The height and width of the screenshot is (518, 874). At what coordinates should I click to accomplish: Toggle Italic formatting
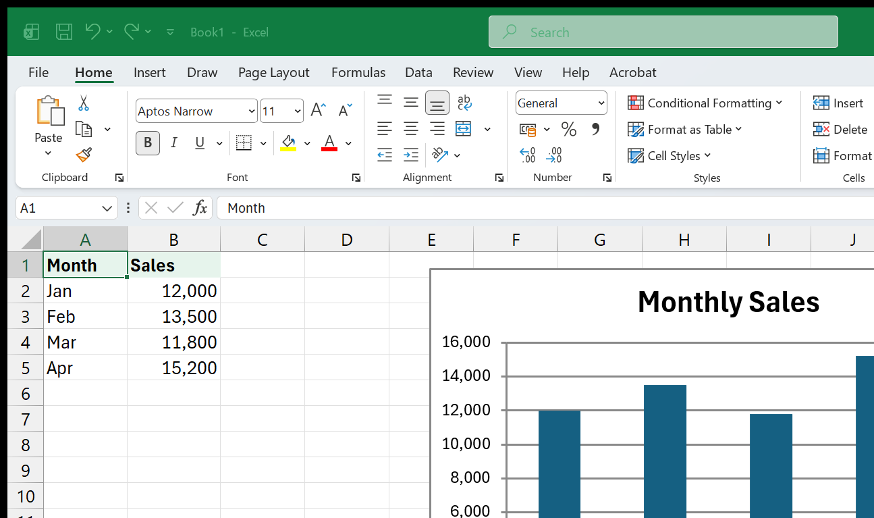click(x=174, y=143)
